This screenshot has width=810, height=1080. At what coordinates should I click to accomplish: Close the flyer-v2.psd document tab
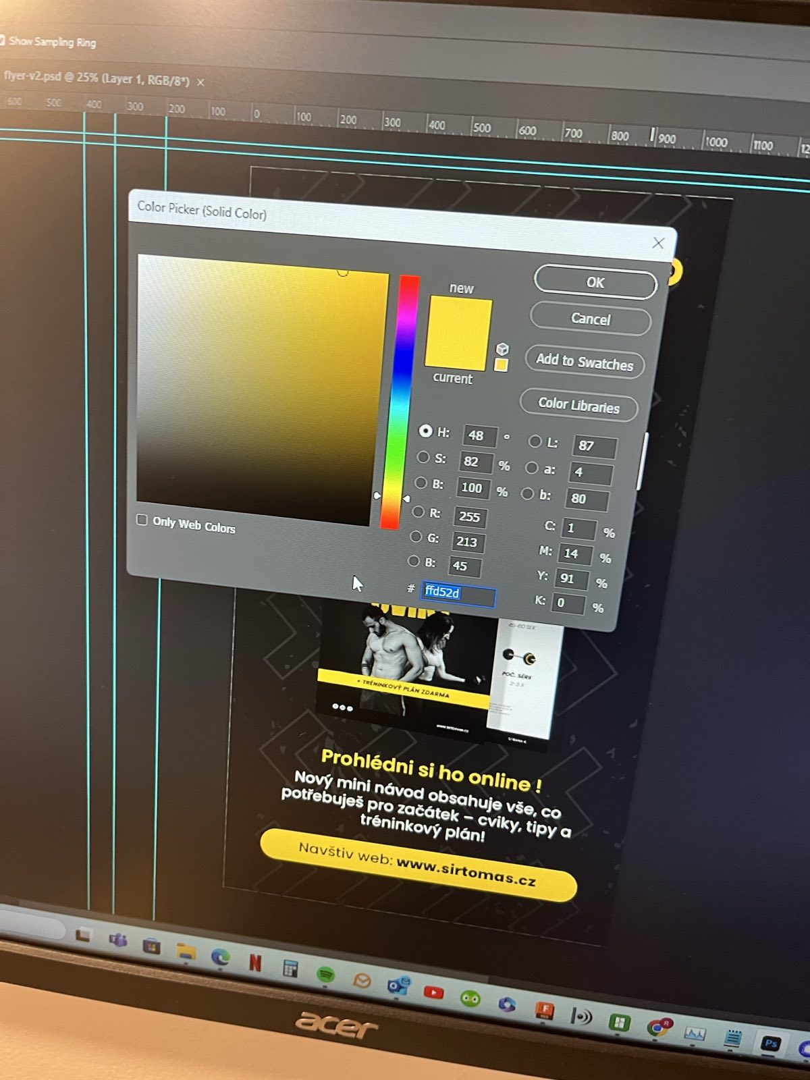click(x=200, y=82)
